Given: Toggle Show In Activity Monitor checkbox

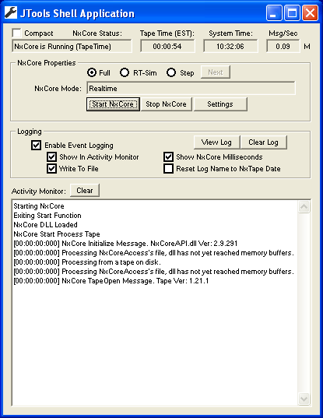Looking at the screenshot, I should (x=51, y=157).
